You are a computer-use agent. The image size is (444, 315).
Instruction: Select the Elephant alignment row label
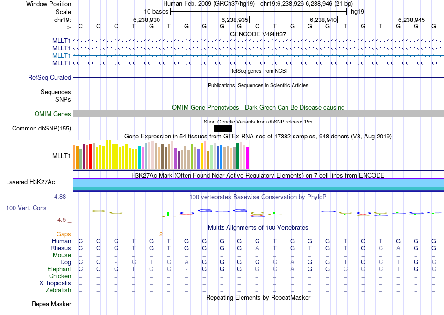pyautogui.click(x=59, y=269)
